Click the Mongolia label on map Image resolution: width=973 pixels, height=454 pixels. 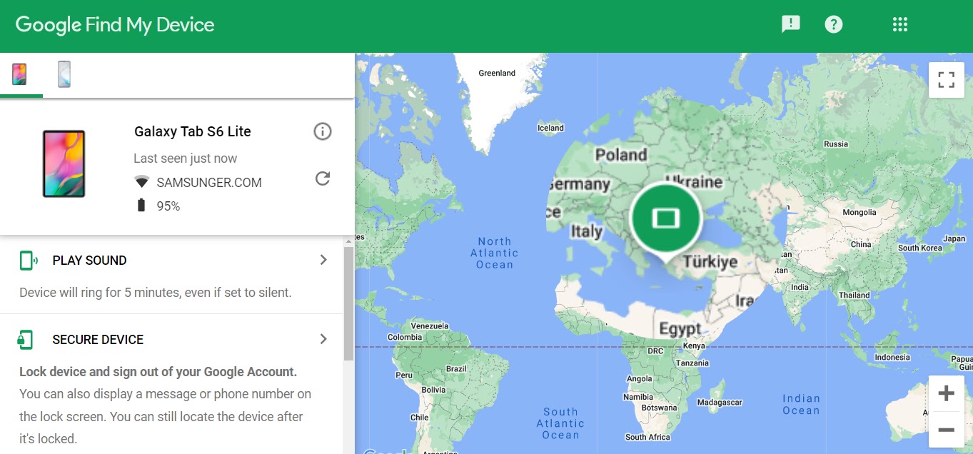point(859,213)
